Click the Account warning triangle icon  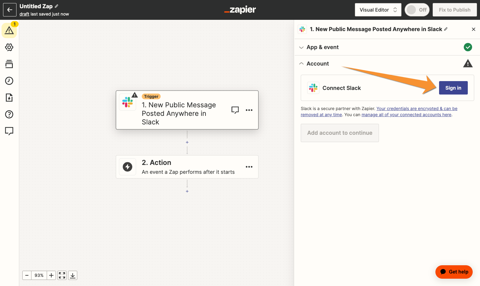click(x=468, y=63)
